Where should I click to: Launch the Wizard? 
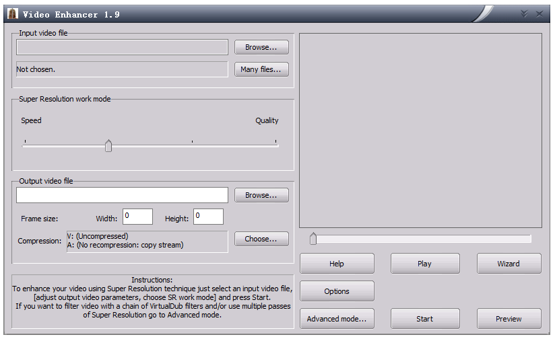(x=509, y=264)
